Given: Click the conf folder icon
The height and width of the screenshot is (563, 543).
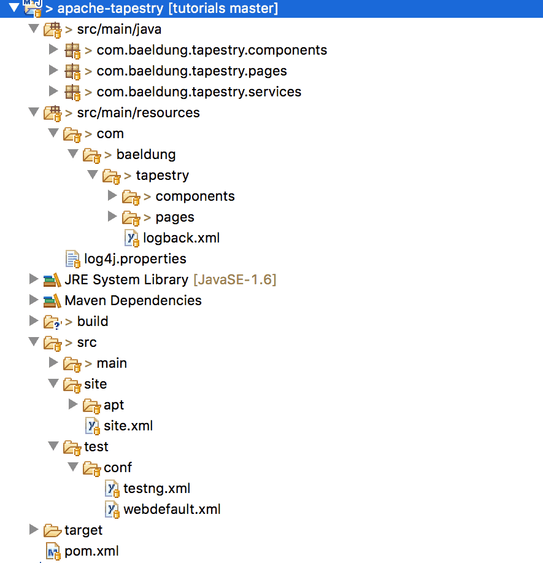Looking at the screenshot, I should 92,468.
